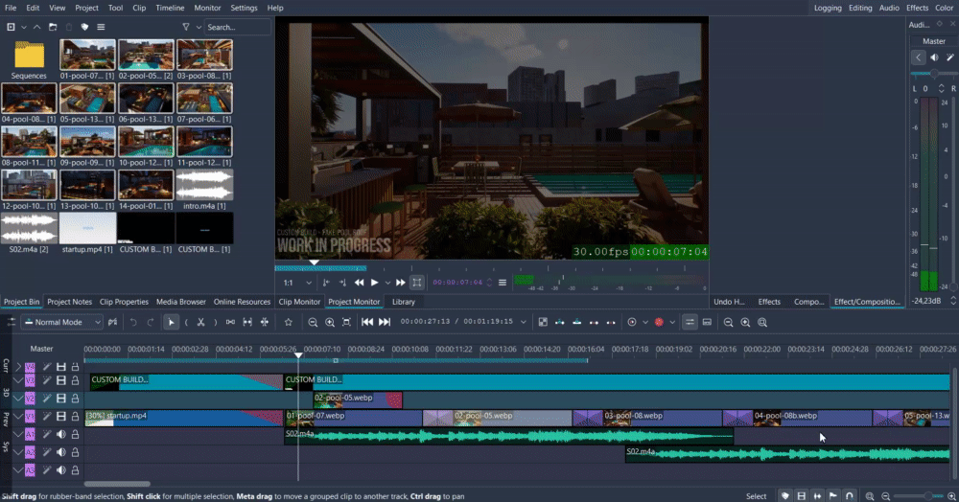Click the bin Search field
Viewport: 959px width, 502px height.
pos(237,27)
